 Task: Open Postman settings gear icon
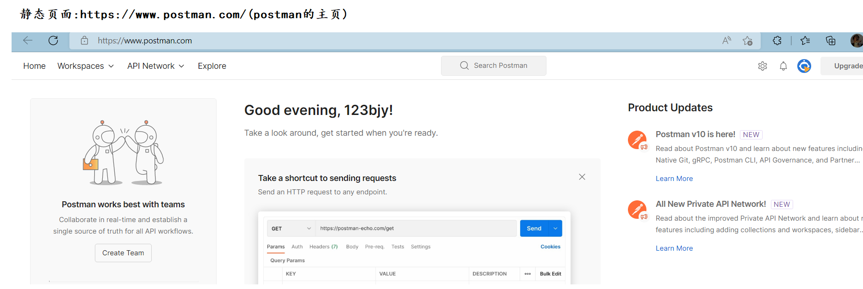tap(763, 66)
